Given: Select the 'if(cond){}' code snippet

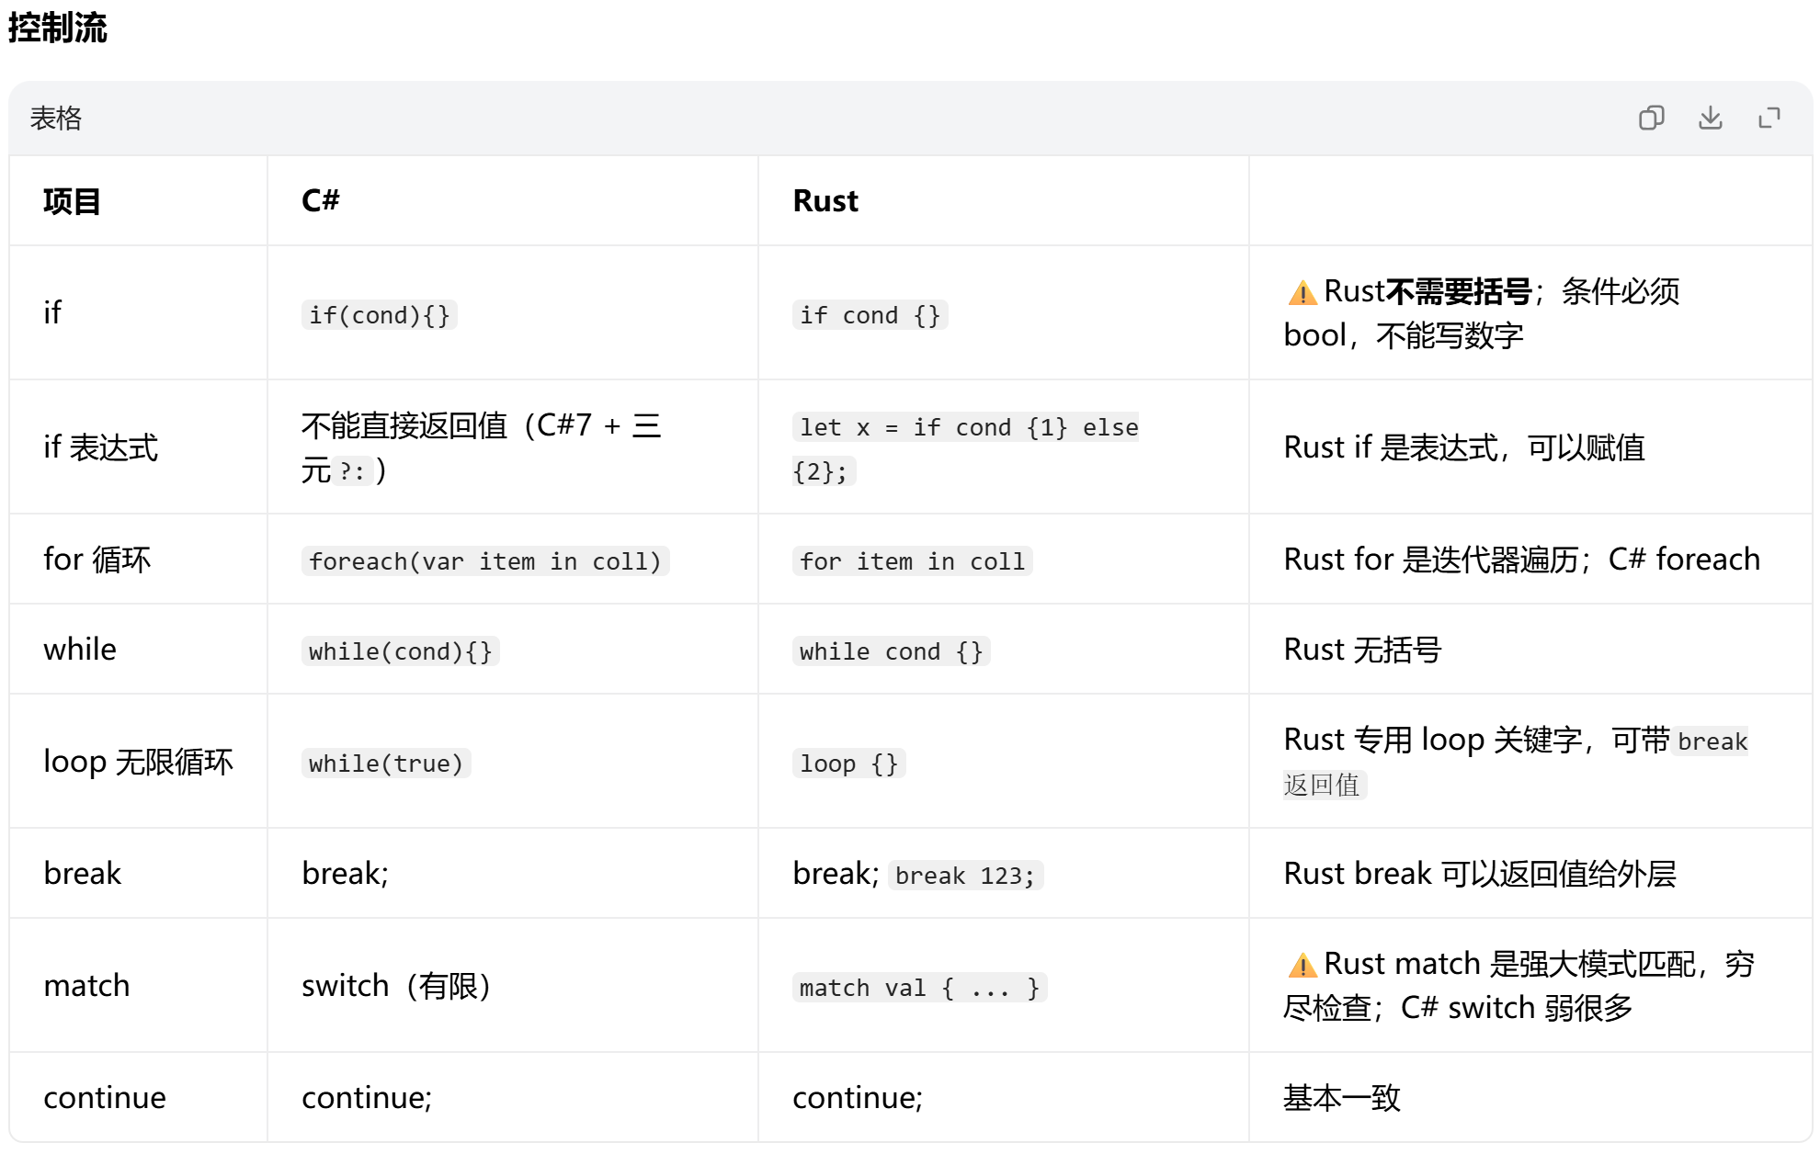Looking at the screenshot, I should coord(380,315).
